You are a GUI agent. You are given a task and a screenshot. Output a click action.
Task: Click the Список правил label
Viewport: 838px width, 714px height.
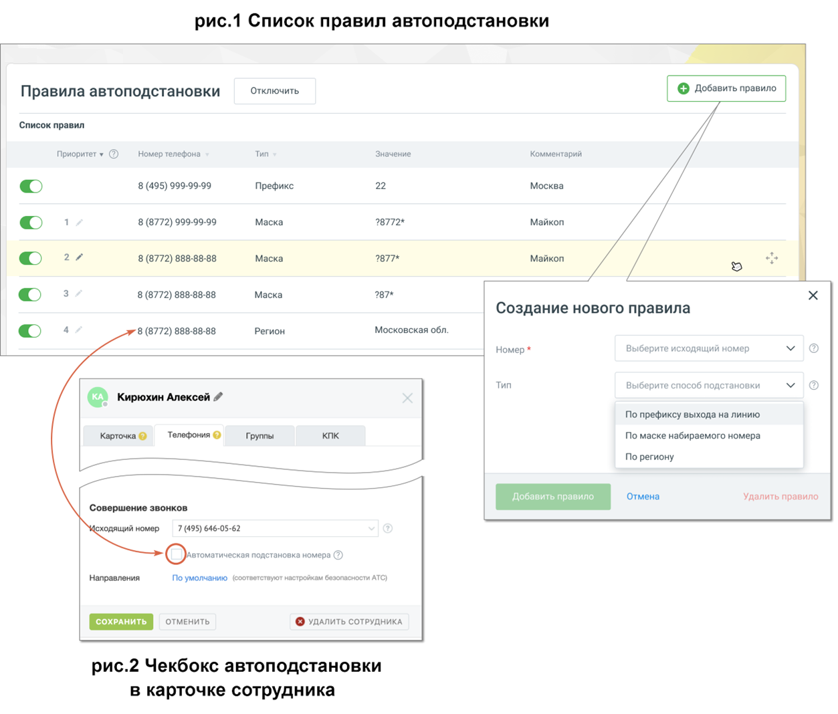point(51,125)
